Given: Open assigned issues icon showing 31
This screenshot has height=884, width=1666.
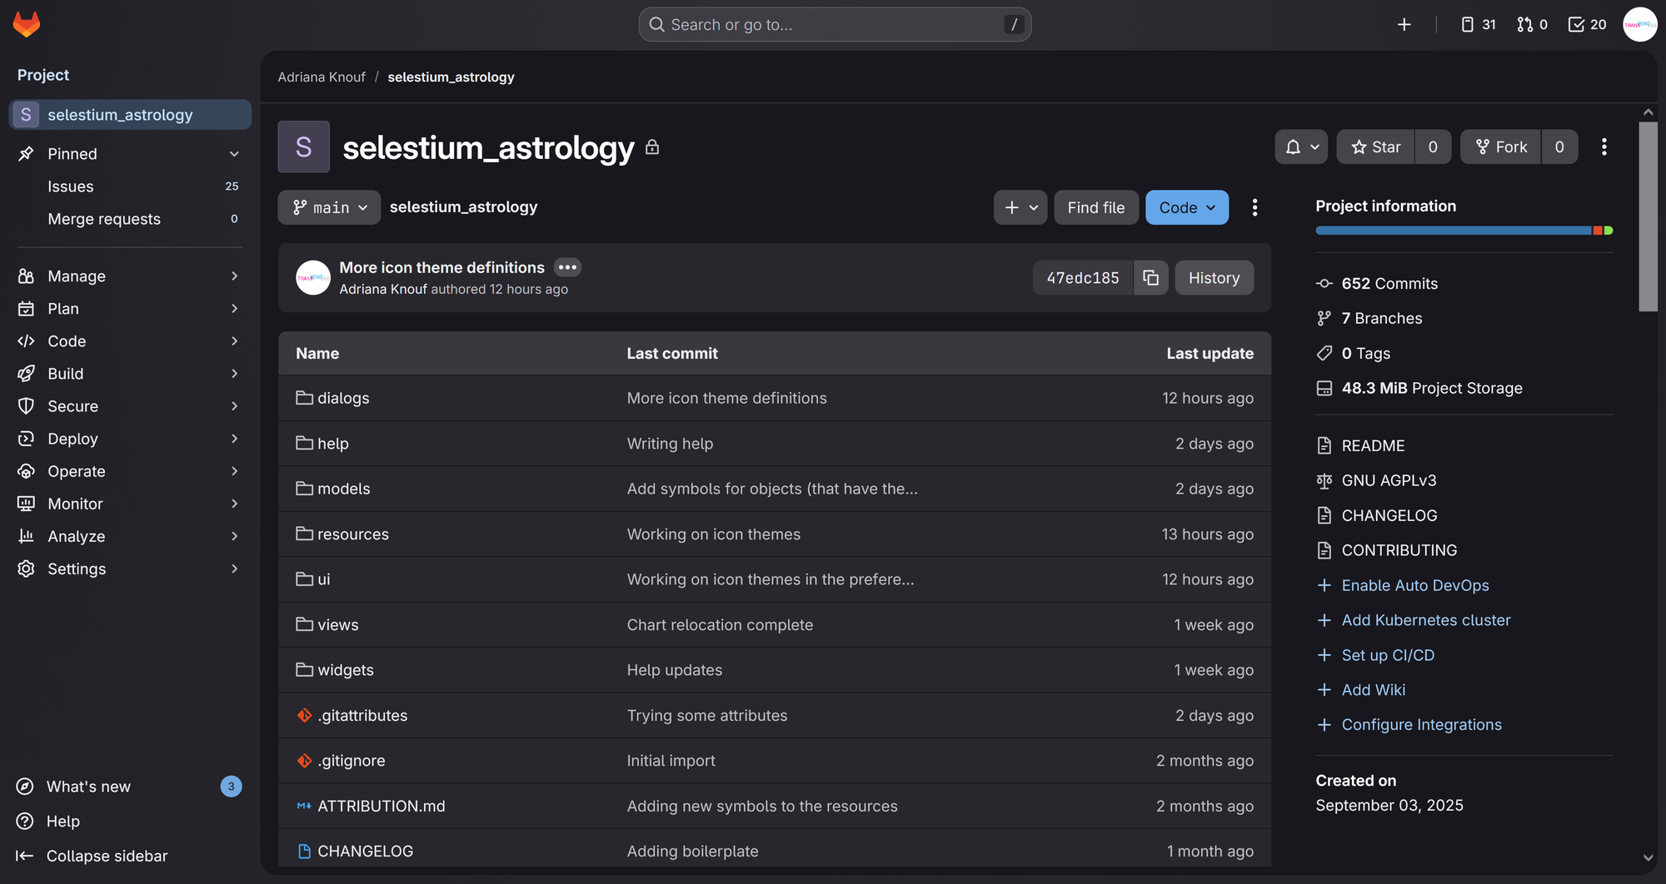Looking at the screenshot, I should pyautogui.click(x=1478, y=24).
